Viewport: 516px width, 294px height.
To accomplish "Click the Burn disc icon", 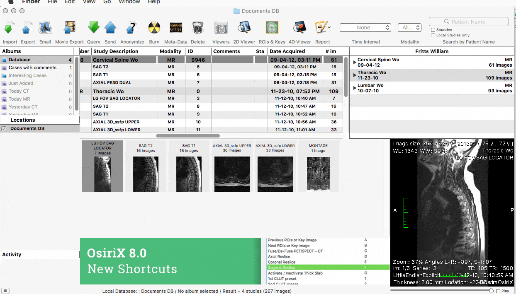I will pyautogui.click(x=154, y=28).
